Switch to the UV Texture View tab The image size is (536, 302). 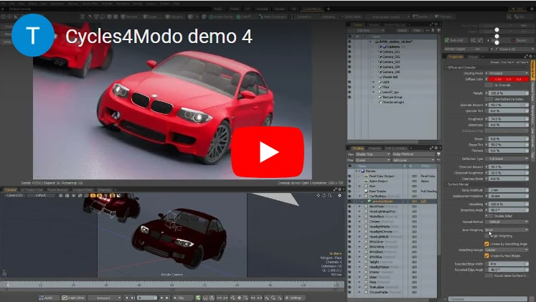(32, 189)
